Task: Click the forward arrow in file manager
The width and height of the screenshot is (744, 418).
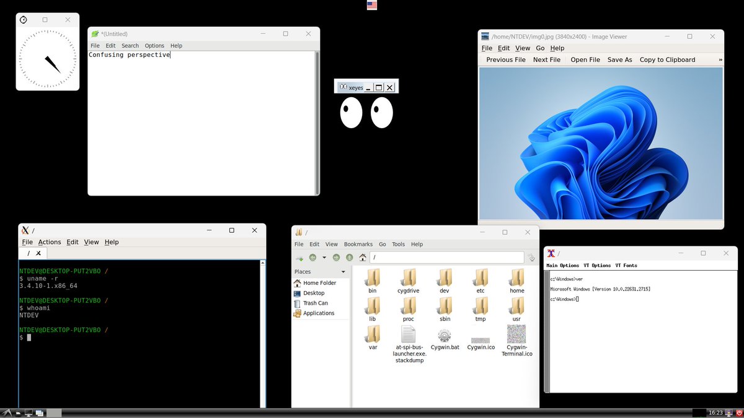Action: point(336,258)
